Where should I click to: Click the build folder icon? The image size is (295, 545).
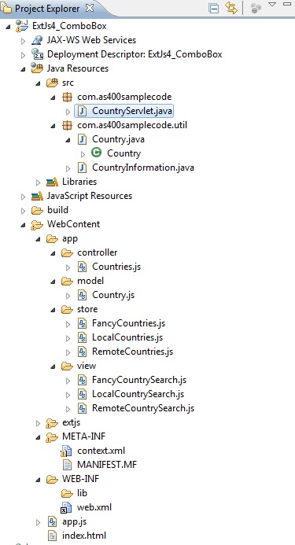37,210
